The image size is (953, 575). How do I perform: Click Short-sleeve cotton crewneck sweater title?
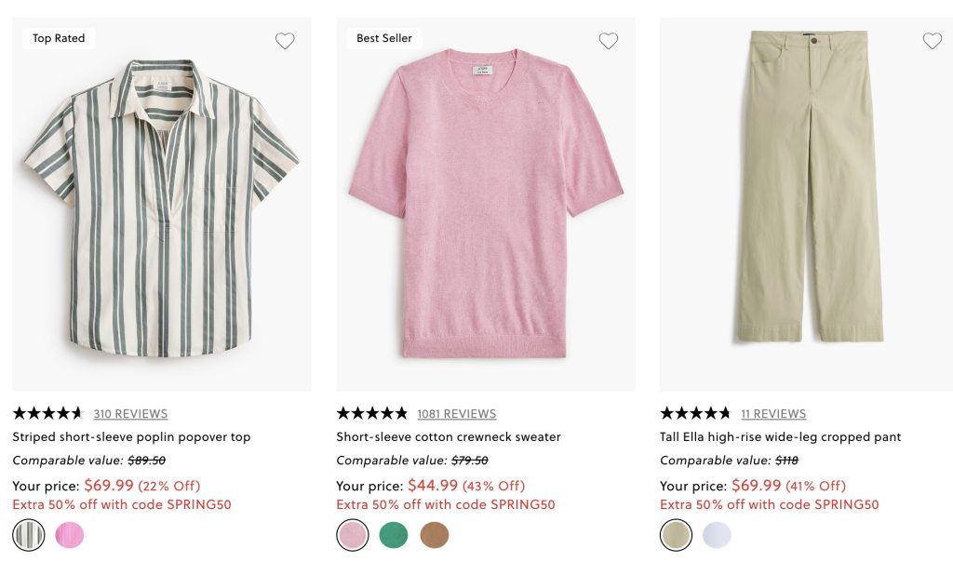(448, 437)
